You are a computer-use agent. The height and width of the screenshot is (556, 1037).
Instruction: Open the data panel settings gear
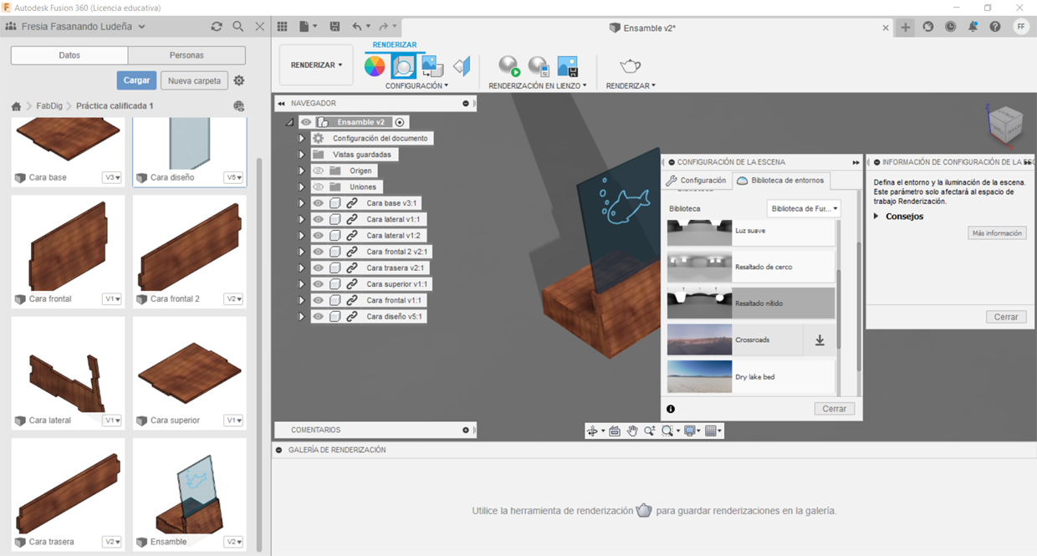pos(239,81)
